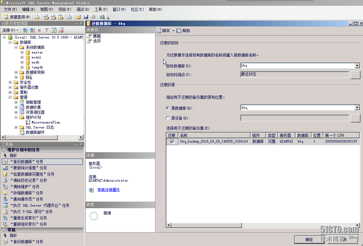The width and height of the screenshot is (363, 246).
Task: Click the Stop script icon in Object Explorer
Action: click(x=61, y=30)
